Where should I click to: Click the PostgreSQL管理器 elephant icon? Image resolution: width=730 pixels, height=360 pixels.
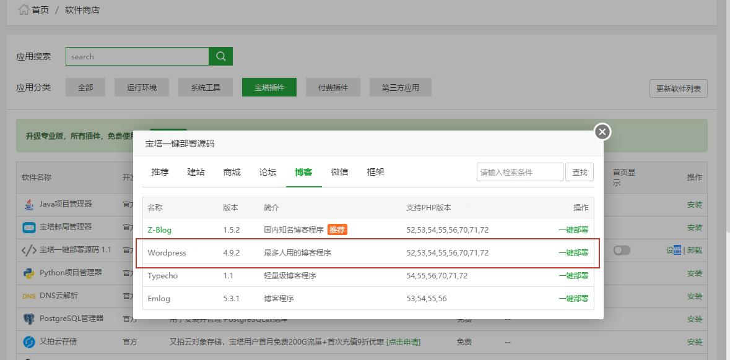pyautogui.click(x=29, y=319)
